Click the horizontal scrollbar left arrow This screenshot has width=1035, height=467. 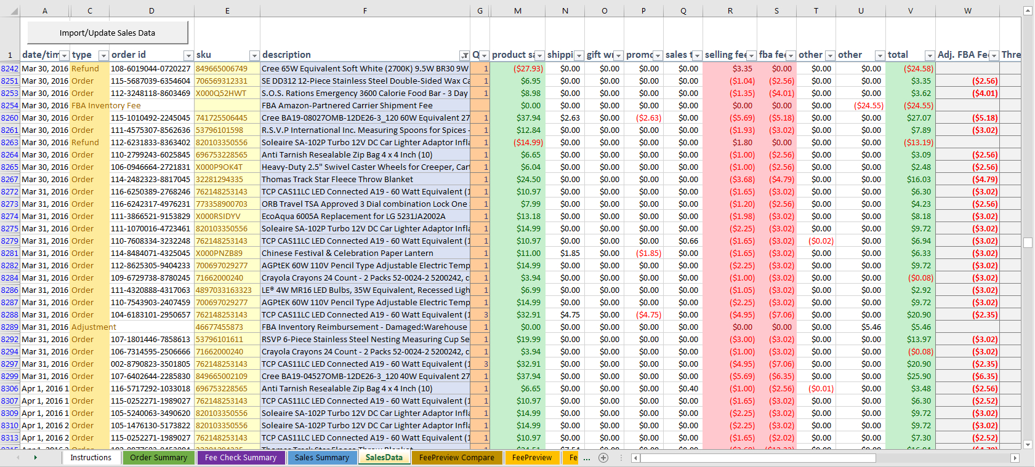[635, 458]
